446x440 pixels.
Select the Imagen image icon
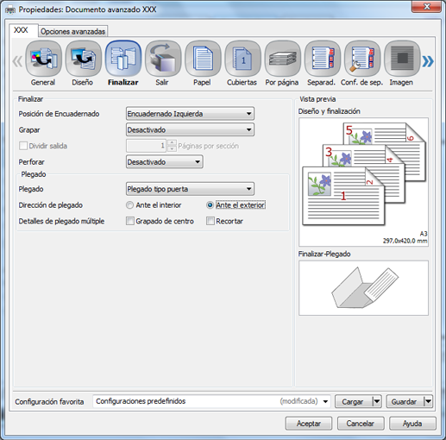click(402, 59)
